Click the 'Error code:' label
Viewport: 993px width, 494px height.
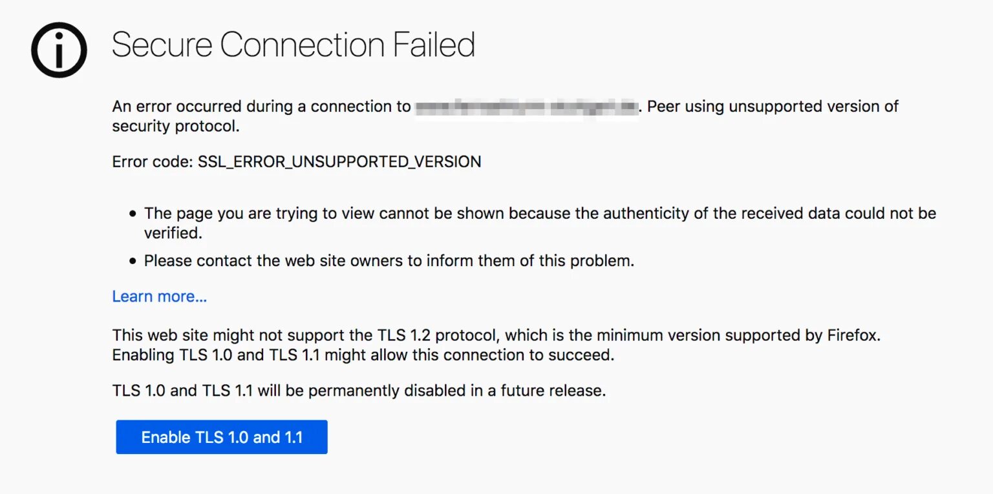pyautogui.click(x=153, y=161)
